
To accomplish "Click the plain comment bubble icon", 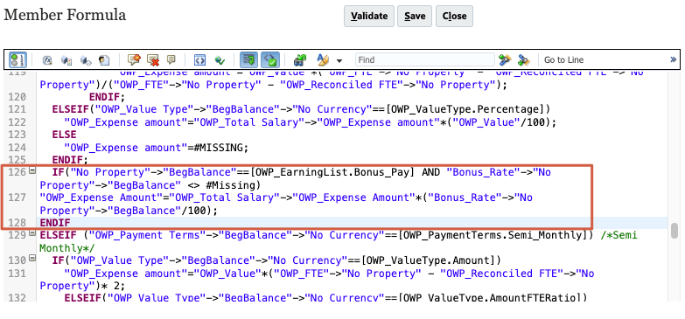I will pos(171,59).
